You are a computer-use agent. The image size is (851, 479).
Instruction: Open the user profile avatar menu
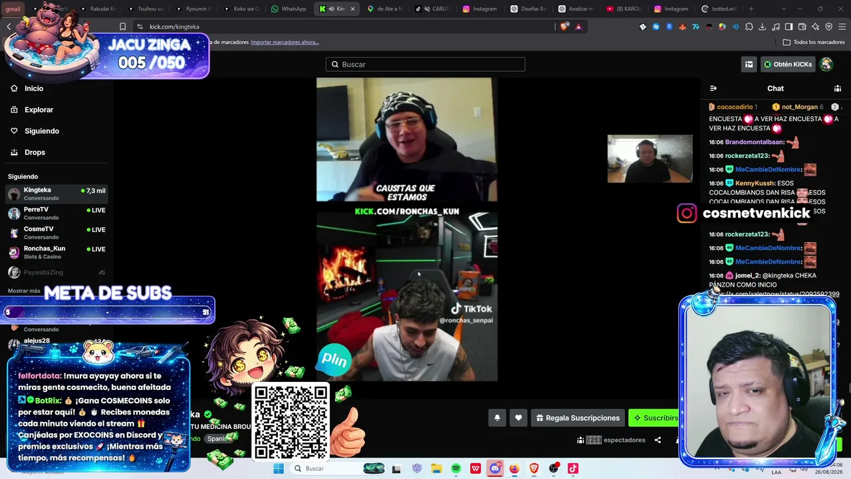(x=826, y=65)
